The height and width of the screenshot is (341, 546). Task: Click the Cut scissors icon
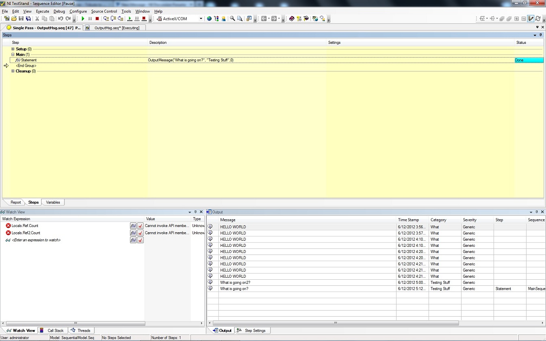(x=37, y=19)
